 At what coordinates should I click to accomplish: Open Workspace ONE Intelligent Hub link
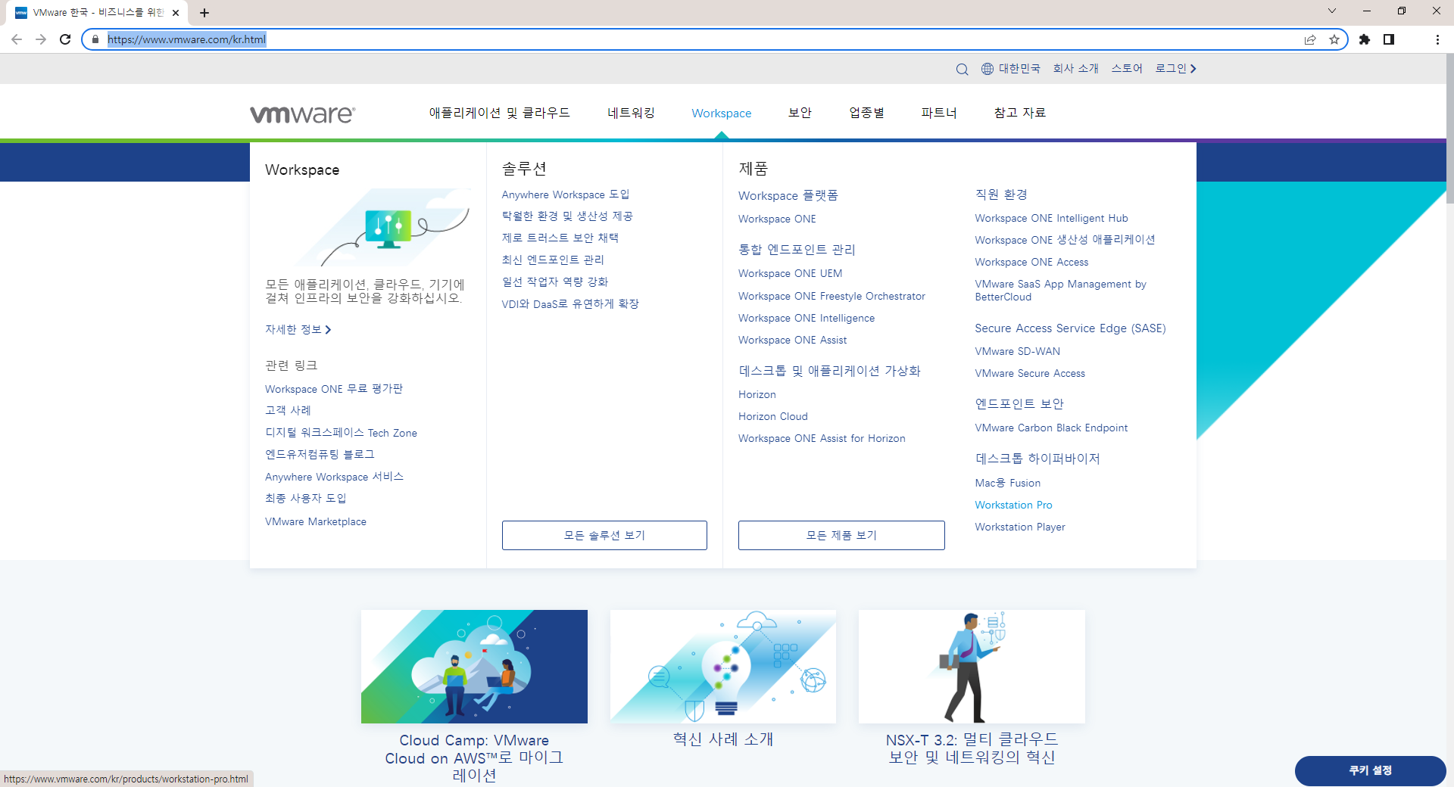click(1051, 218)
